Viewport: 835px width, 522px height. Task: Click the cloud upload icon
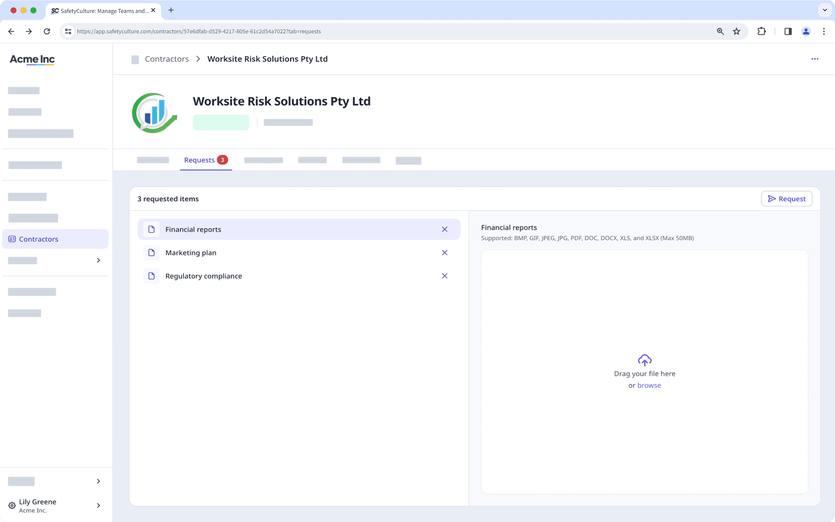645,360
